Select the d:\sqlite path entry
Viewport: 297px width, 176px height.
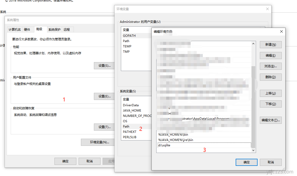point(204,145)
